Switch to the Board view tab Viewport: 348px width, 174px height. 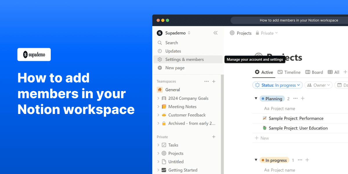click(314, 72)
